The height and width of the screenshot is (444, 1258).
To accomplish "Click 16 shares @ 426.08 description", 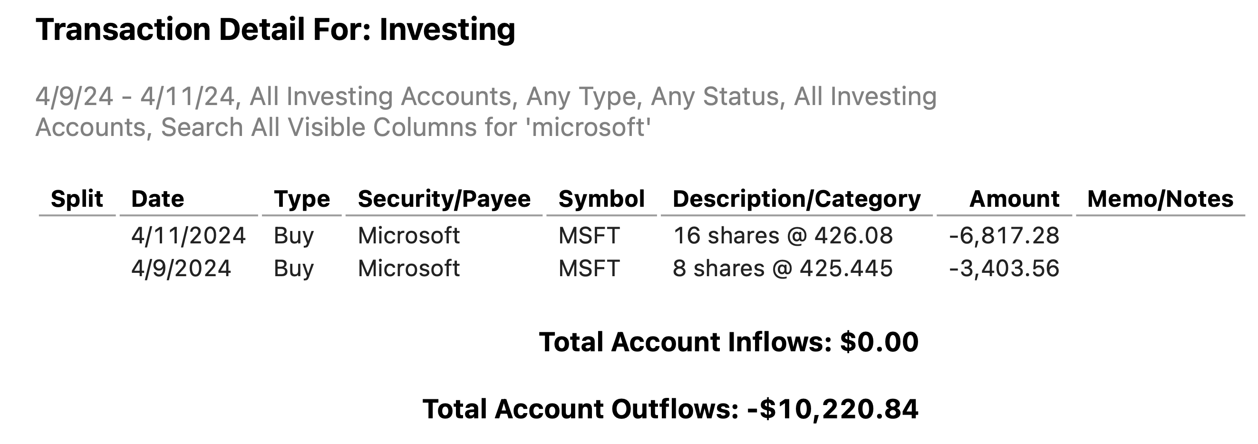I will pos(783,236).
